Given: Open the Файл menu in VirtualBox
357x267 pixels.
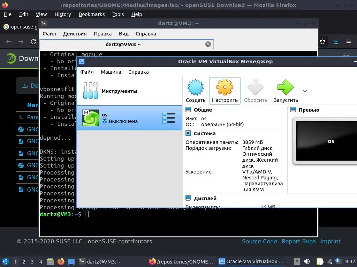Looking at the screenshot, I should (87, 72).
